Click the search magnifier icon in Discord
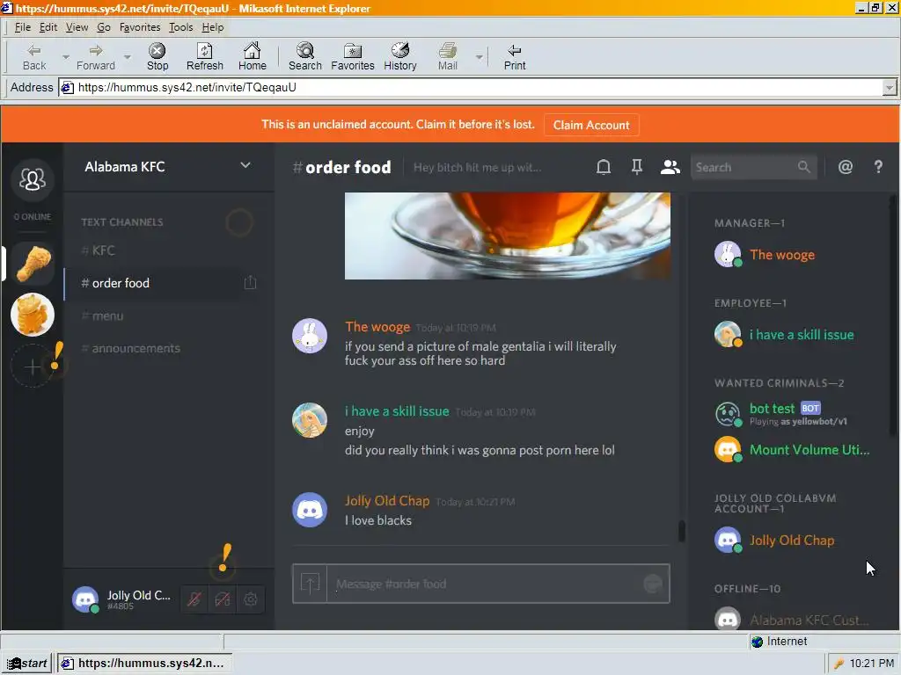Screen dimensions: 901x675 tap(804, 167)
